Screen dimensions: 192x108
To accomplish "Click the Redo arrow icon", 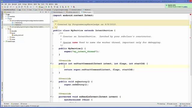I will 13,7.
